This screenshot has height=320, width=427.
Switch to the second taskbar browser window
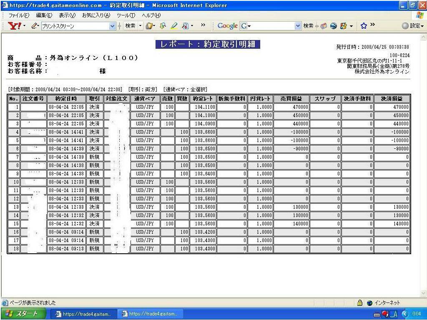point(152,314)
